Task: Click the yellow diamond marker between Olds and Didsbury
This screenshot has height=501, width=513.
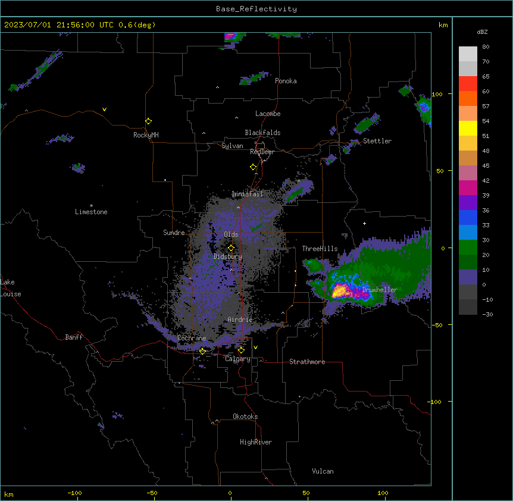Action: pos(232,248)
